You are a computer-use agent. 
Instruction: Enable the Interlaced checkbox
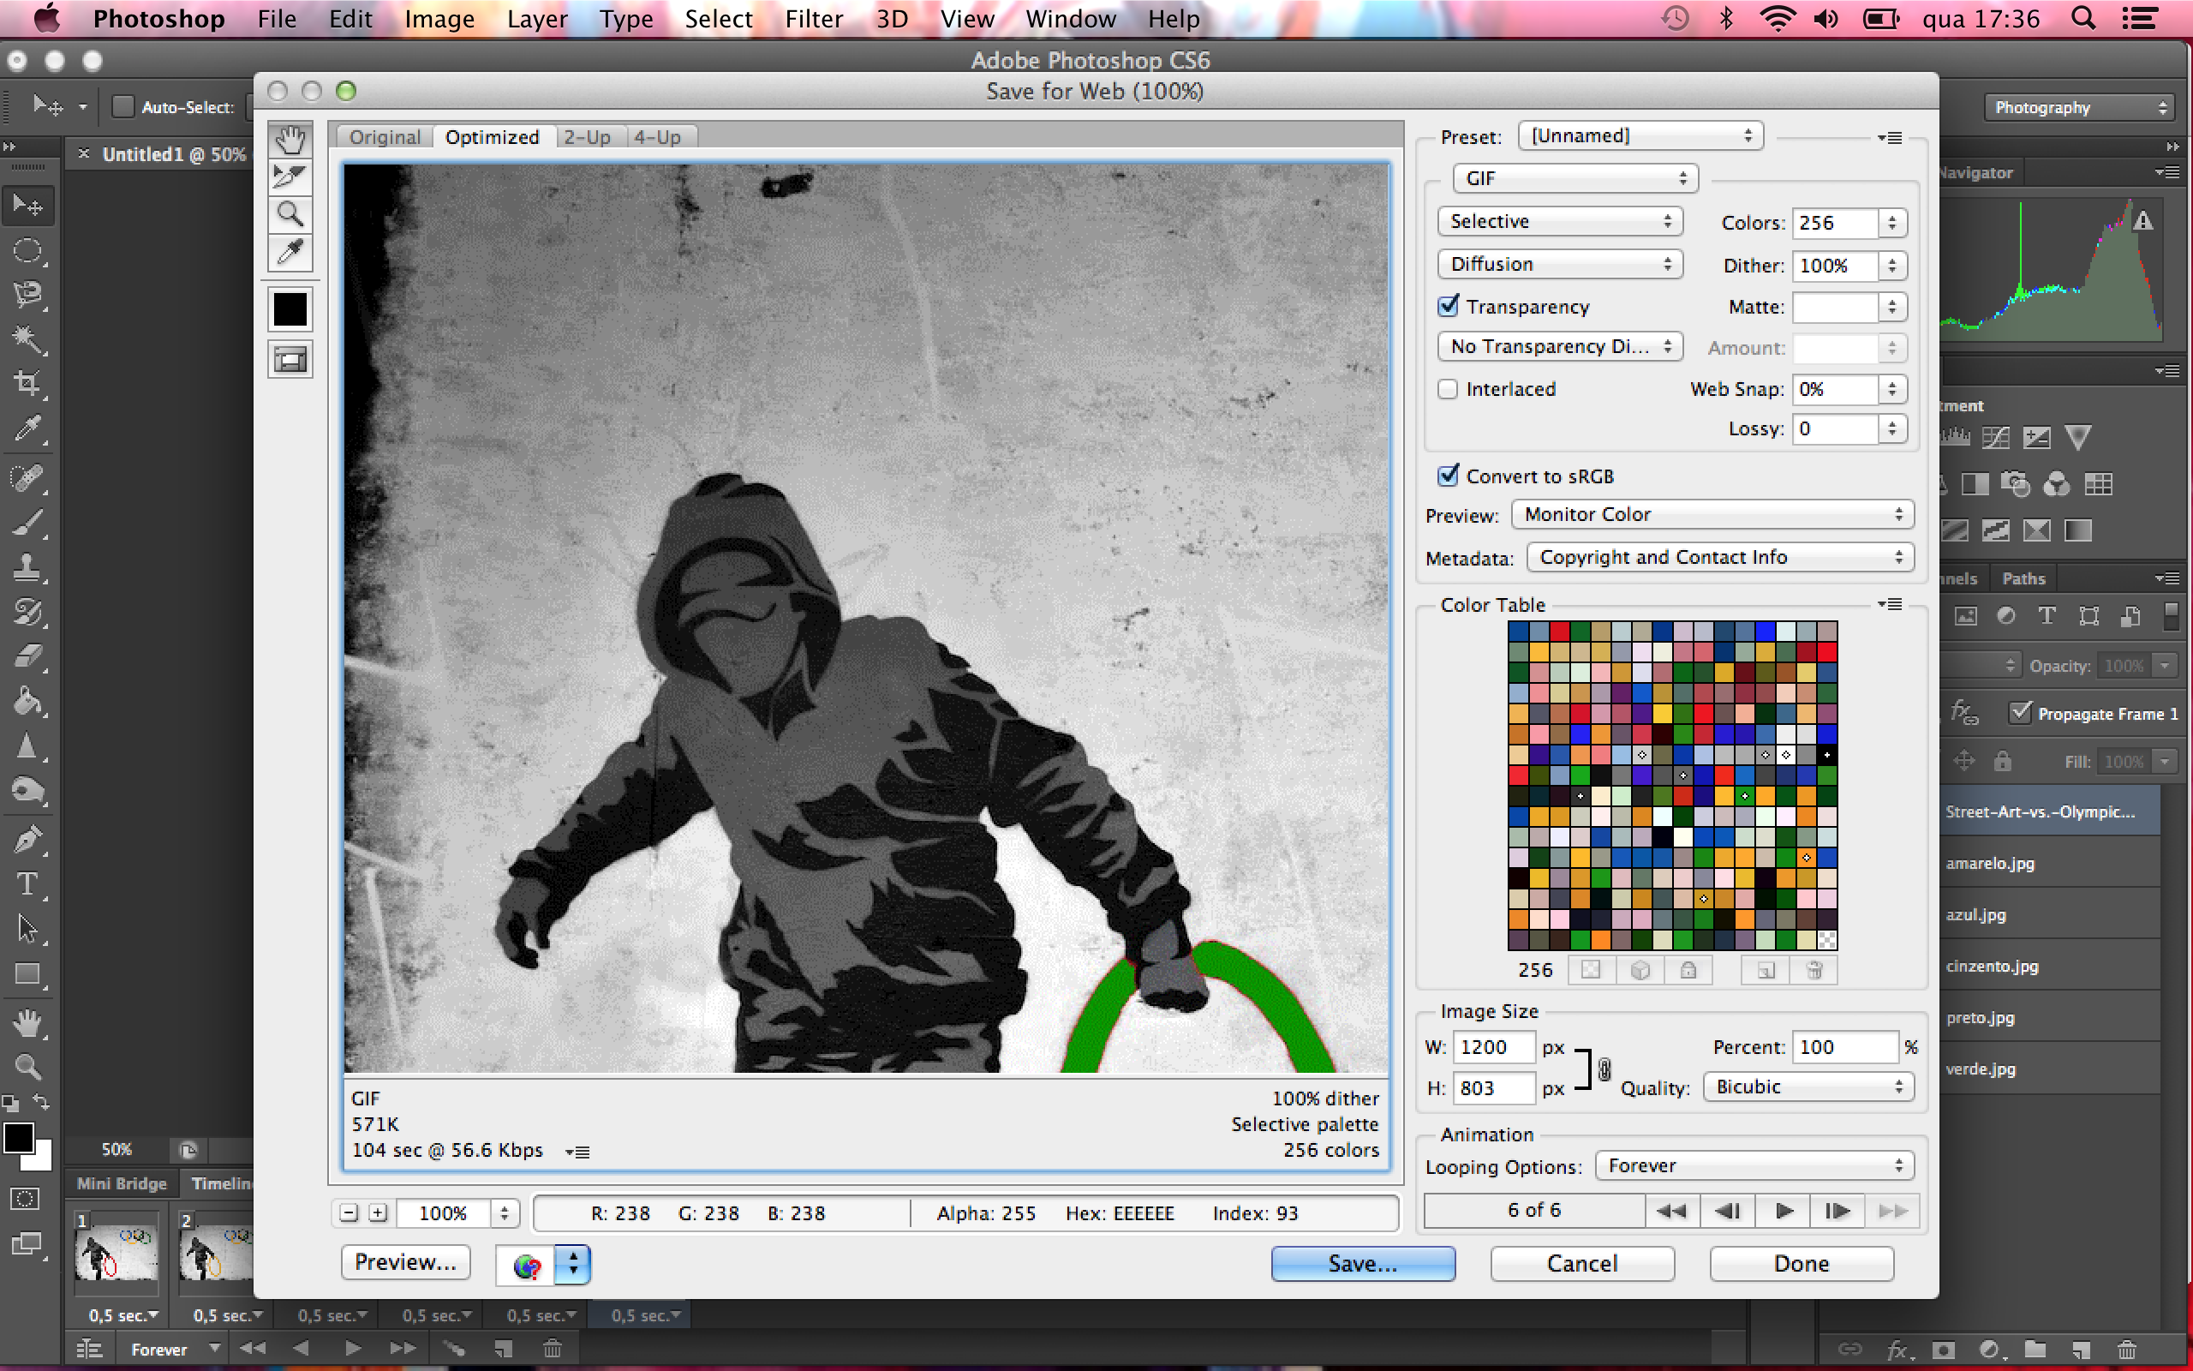1448,389
